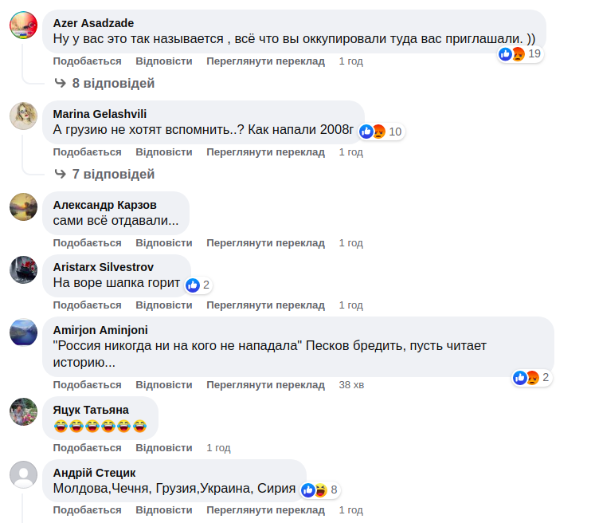Translate Amirjon Aminjoni's comment
Image resolution: width=591 pixels, height=523 pixels.
click(265, 385)
